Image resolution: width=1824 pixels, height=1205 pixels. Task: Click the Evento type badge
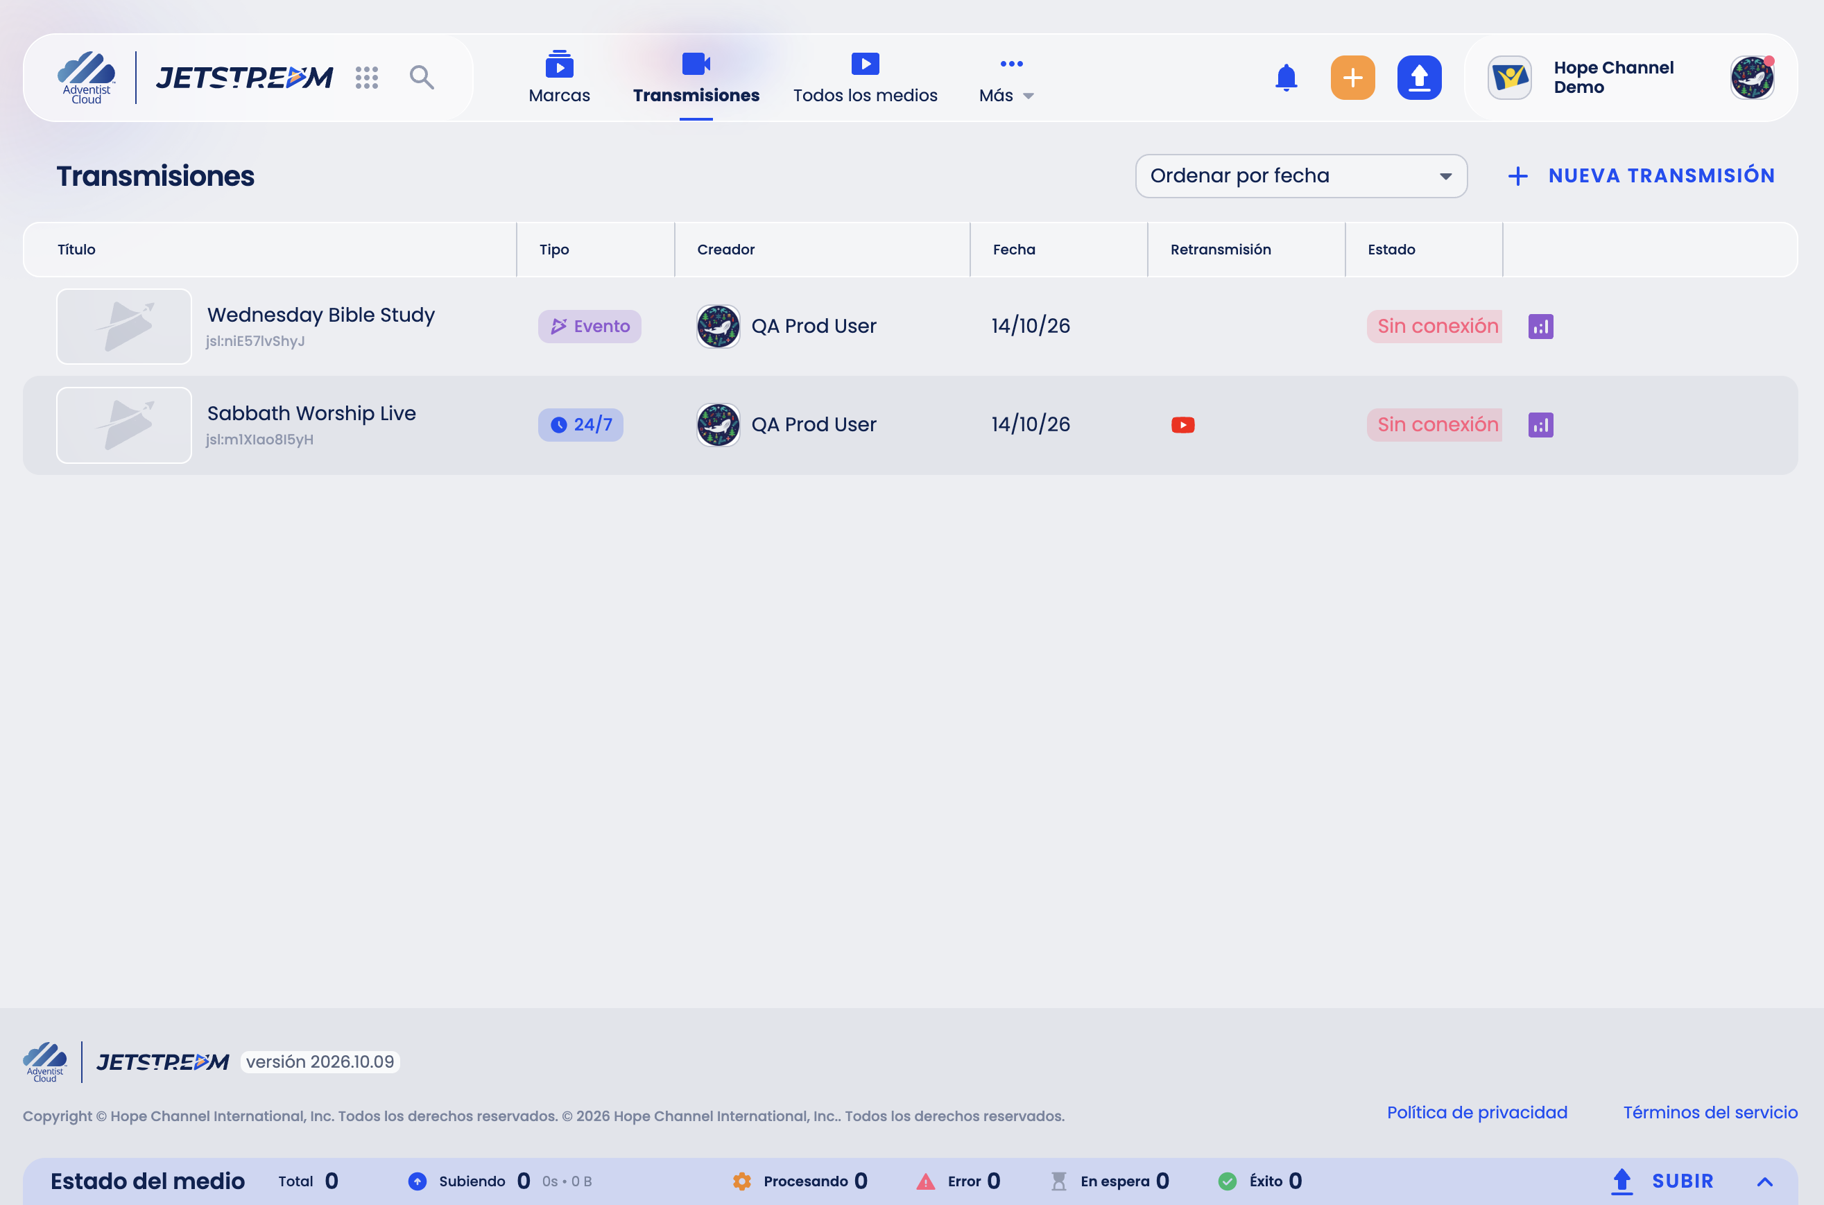[x=589, y=327]
